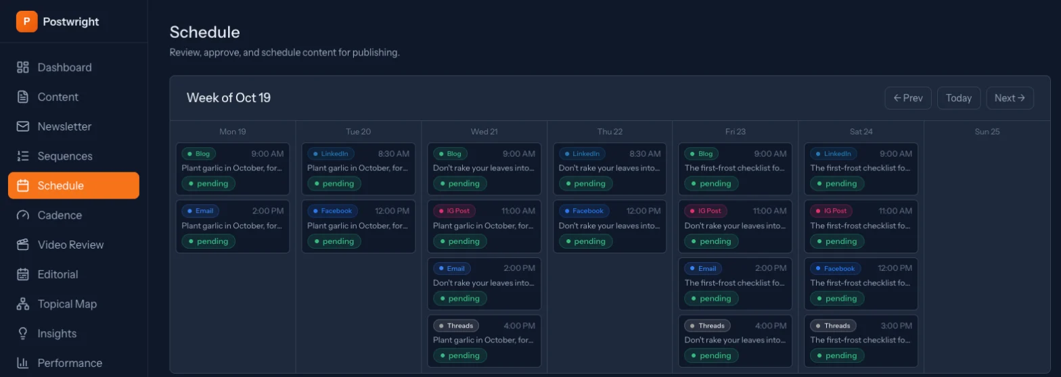Click the Blog tag on Friday 9:00 AM
This screenshot has width=1061, height=377.
(x=702, y=154)
